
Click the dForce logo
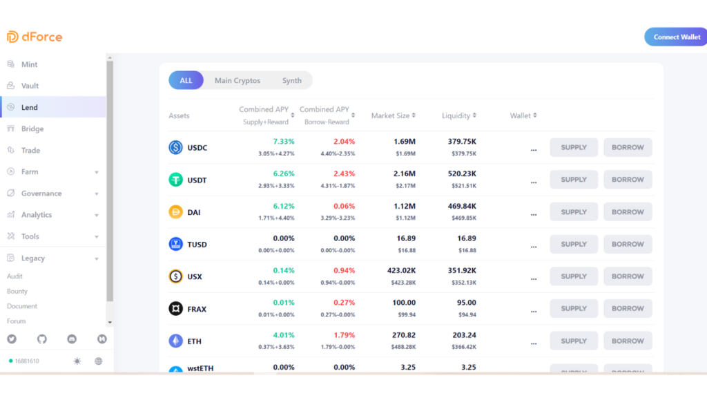click(35, 37)
